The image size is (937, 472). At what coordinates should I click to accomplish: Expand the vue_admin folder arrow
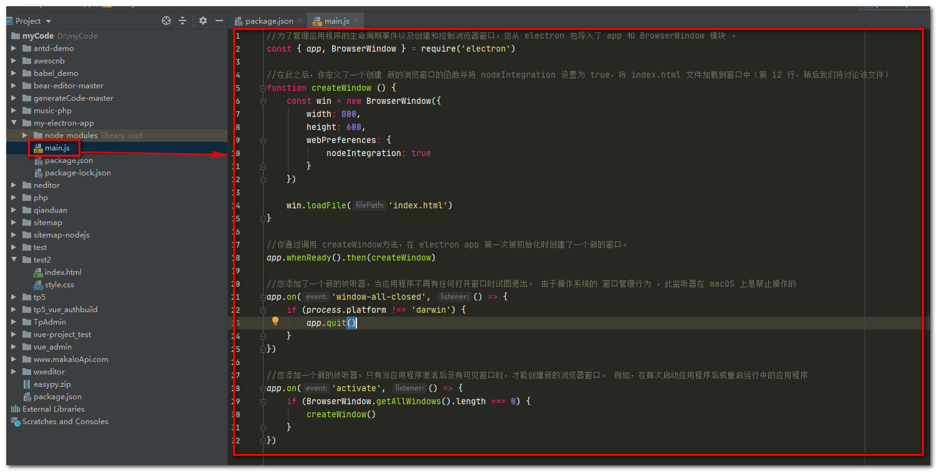14,347
